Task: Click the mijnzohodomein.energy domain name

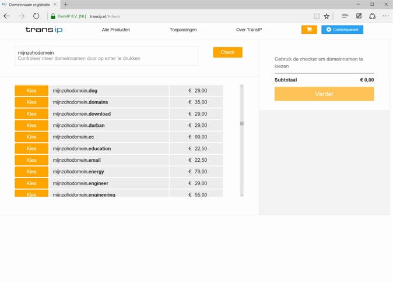Action: (78, 172)
